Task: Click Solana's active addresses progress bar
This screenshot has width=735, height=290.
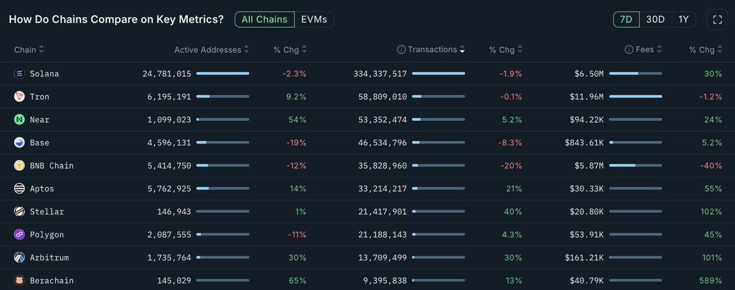Action: coord(223,74)
